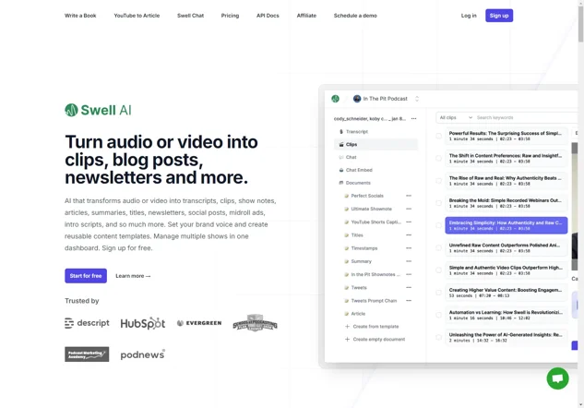Open the In the Pit Shownotes document
The image size is (584, 408).
tap(375, 274)
